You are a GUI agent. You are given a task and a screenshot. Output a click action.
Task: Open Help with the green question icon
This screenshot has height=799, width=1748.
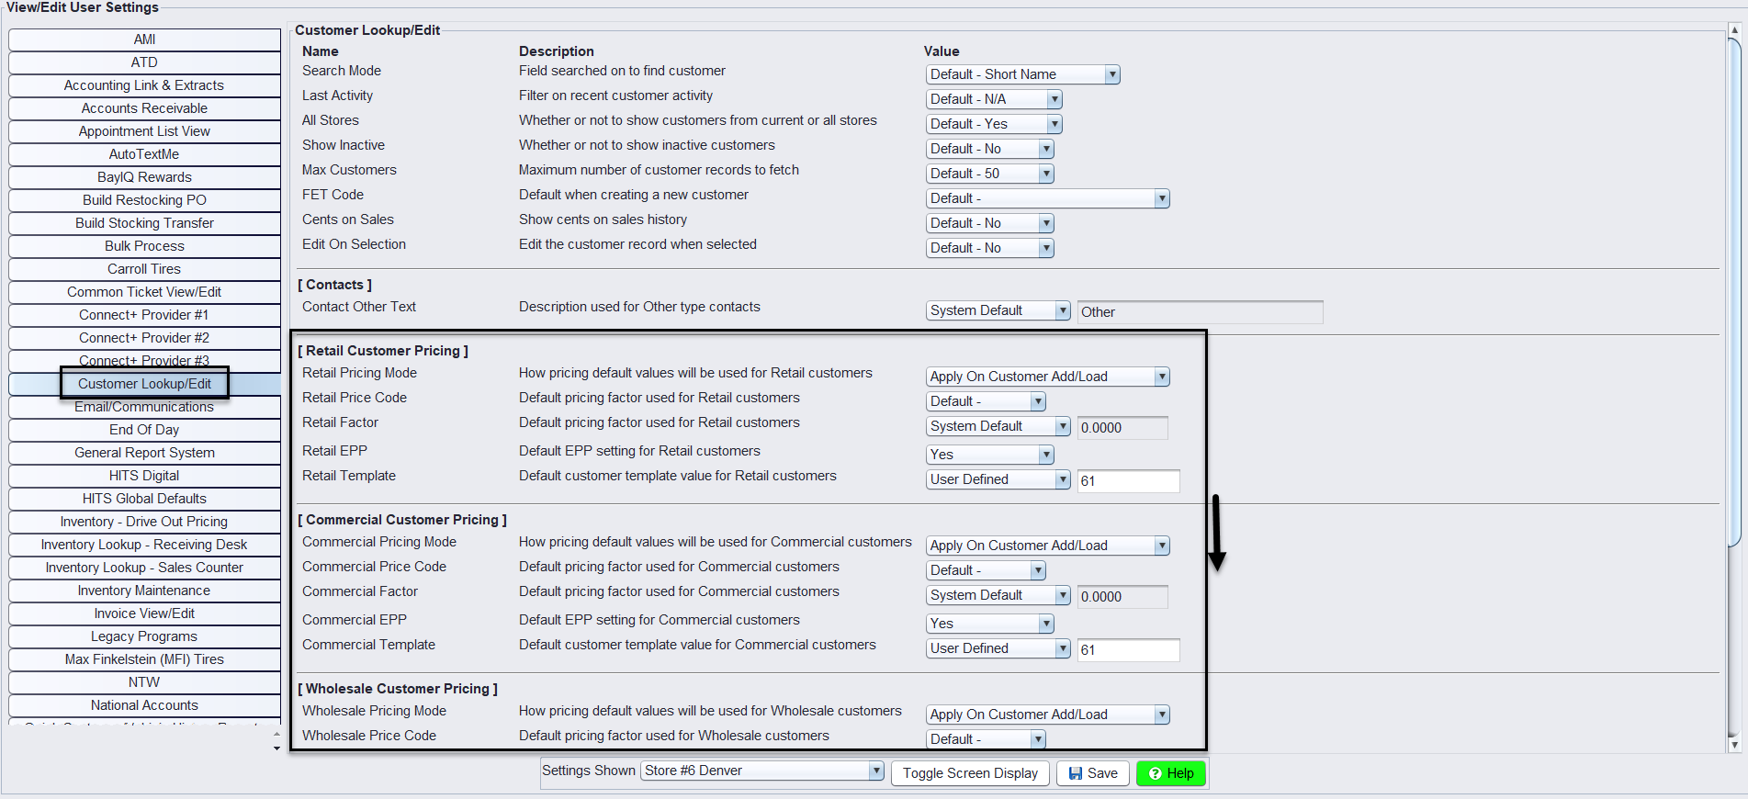1170,773
